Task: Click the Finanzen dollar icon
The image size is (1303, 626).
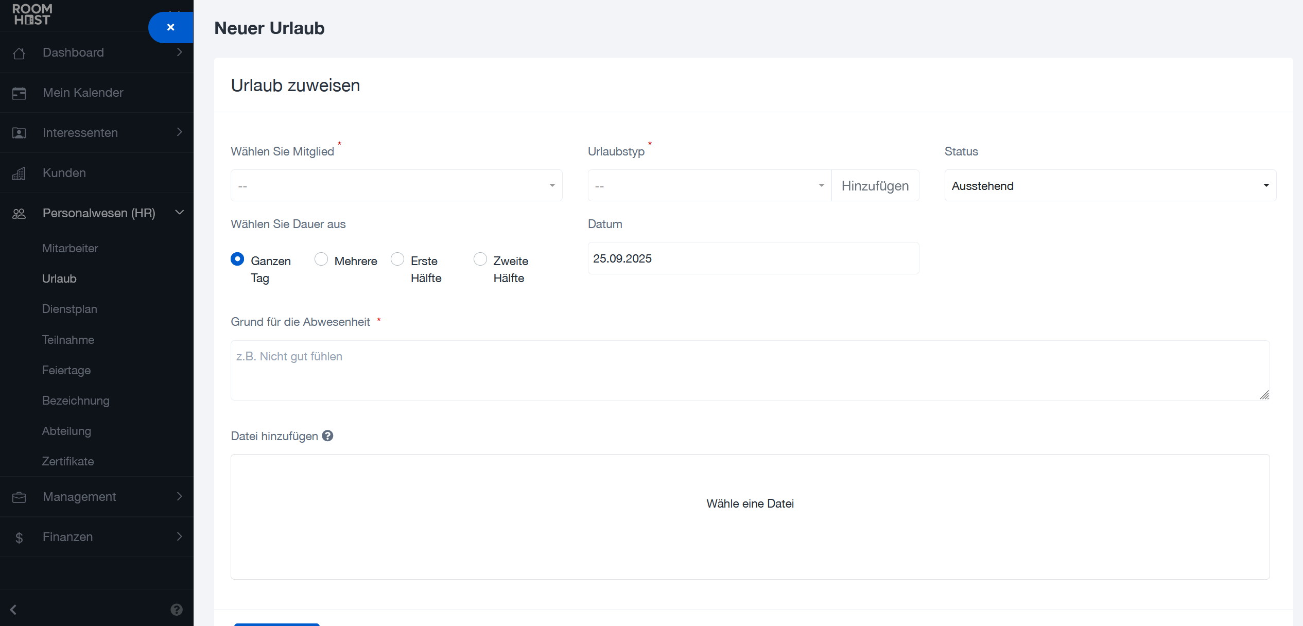Action: click(19, 537)
